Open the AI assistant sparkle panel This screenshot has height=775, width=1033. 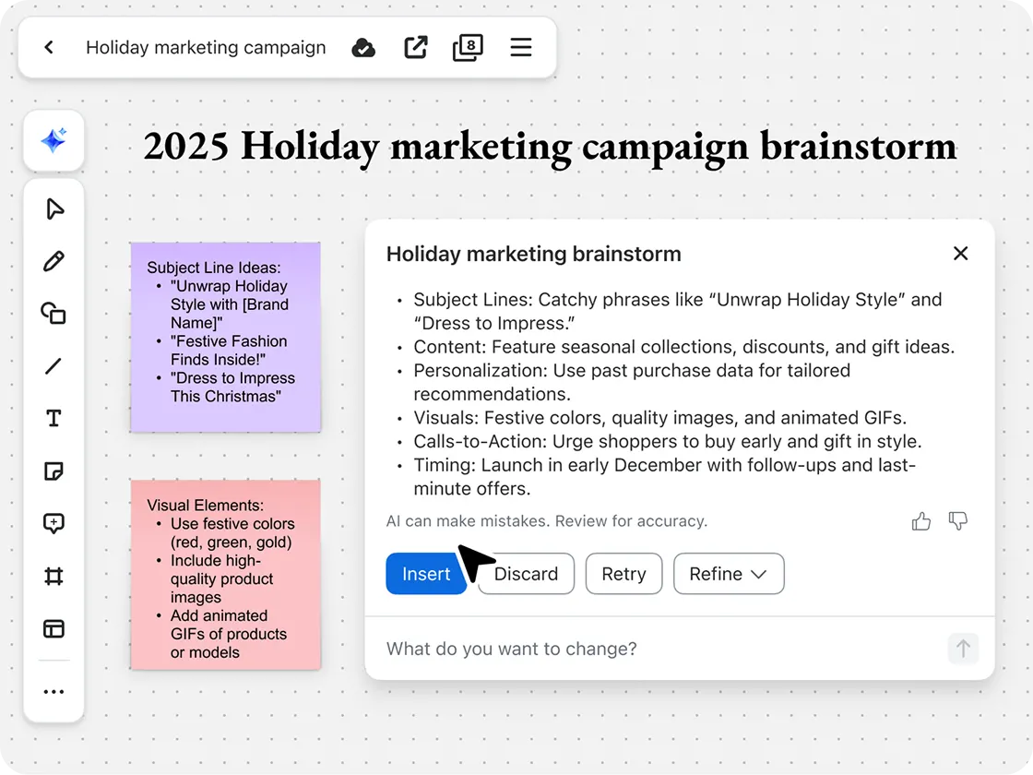coord(53,140)
